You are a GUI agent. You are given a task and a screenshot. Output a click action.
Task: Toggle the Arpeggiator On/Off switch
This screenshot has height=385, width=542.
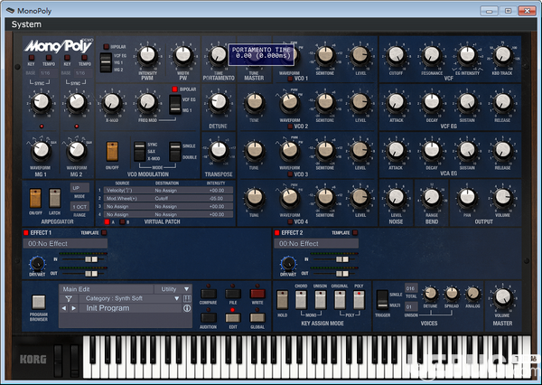[35, 198]
